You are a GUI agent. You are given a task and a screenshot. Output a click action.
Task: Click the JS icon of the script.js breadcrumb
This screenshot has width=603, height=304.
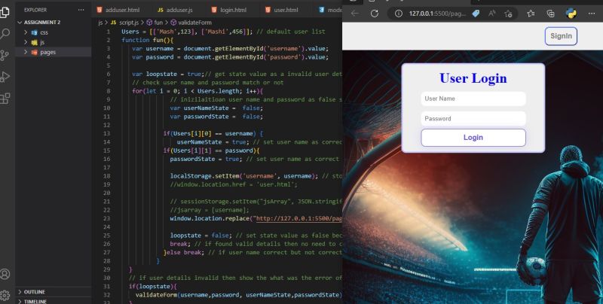point(114,23)
